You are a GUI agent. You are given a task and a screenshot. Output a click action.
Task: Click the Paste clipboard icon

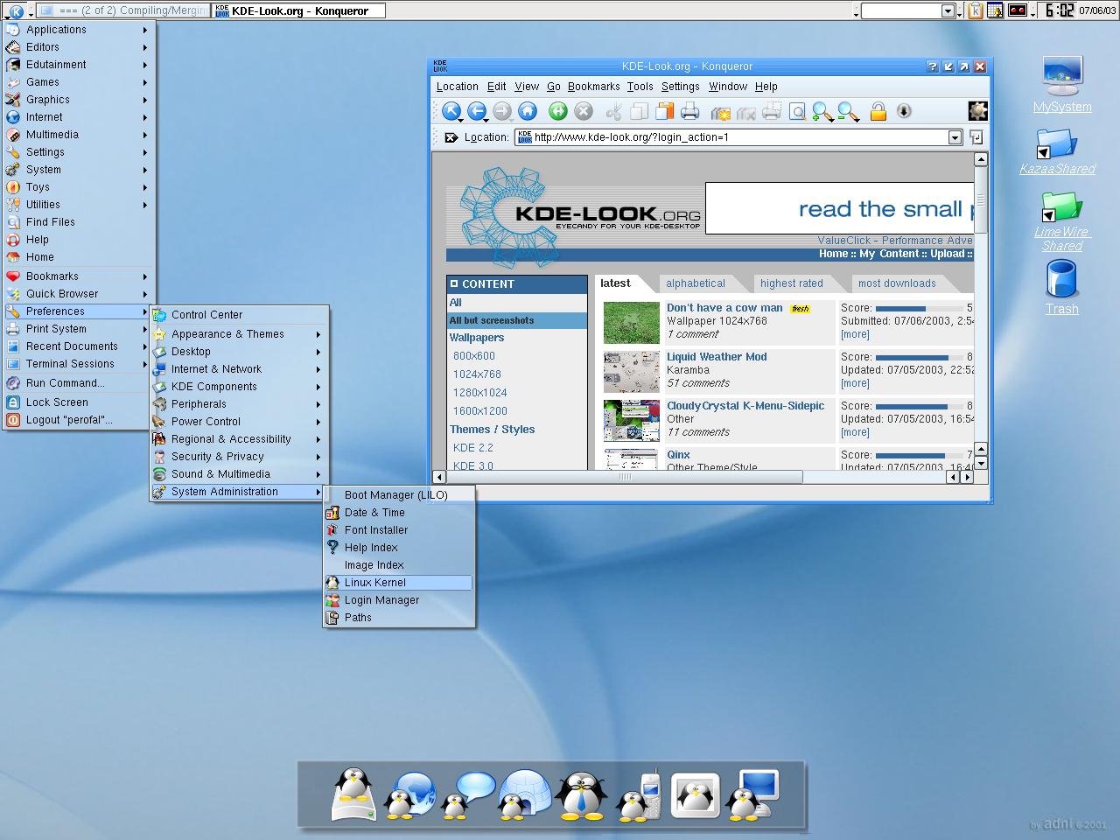tap(665, 111)
